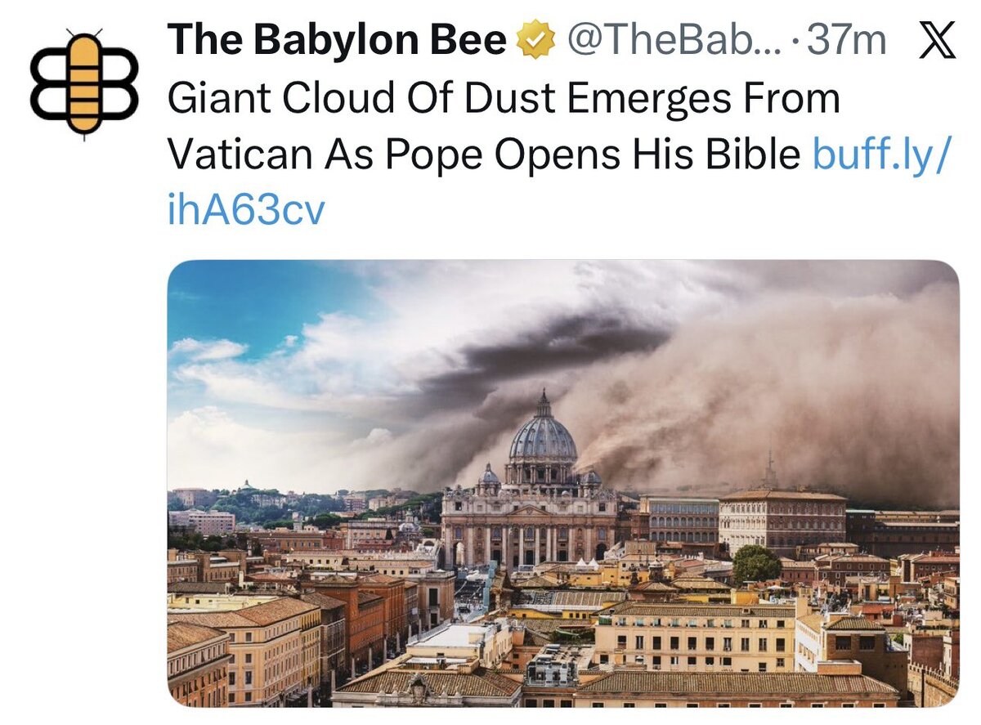
Task: Open the tweet headline text
Action: click(504, 127)
